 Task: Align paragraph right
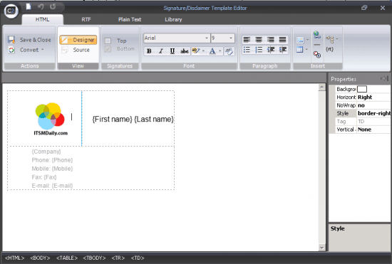(x=271, y=40)
